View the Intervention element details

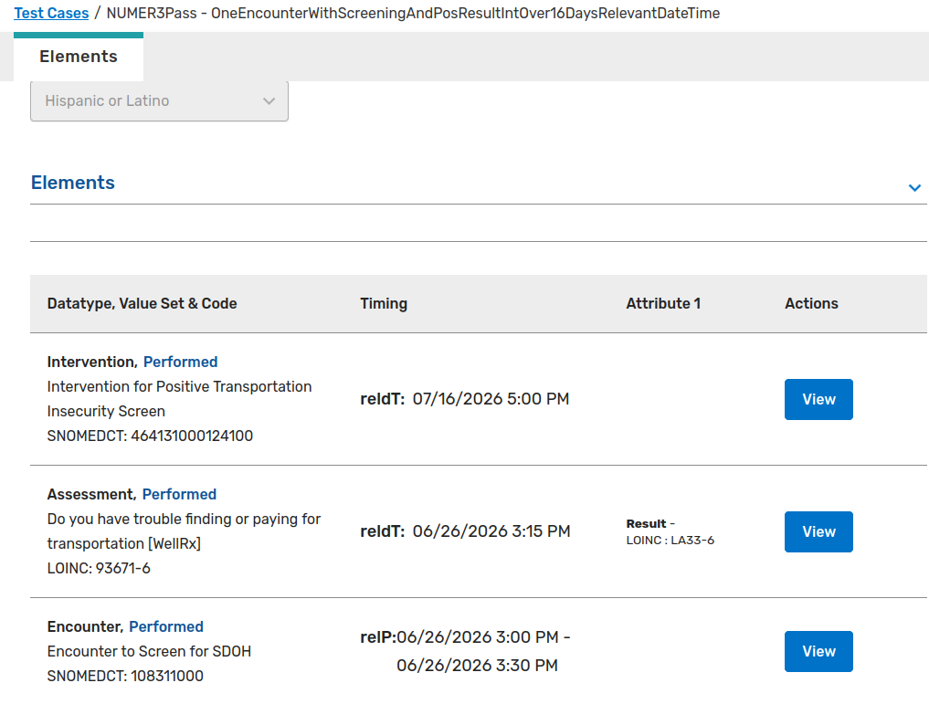818,399
